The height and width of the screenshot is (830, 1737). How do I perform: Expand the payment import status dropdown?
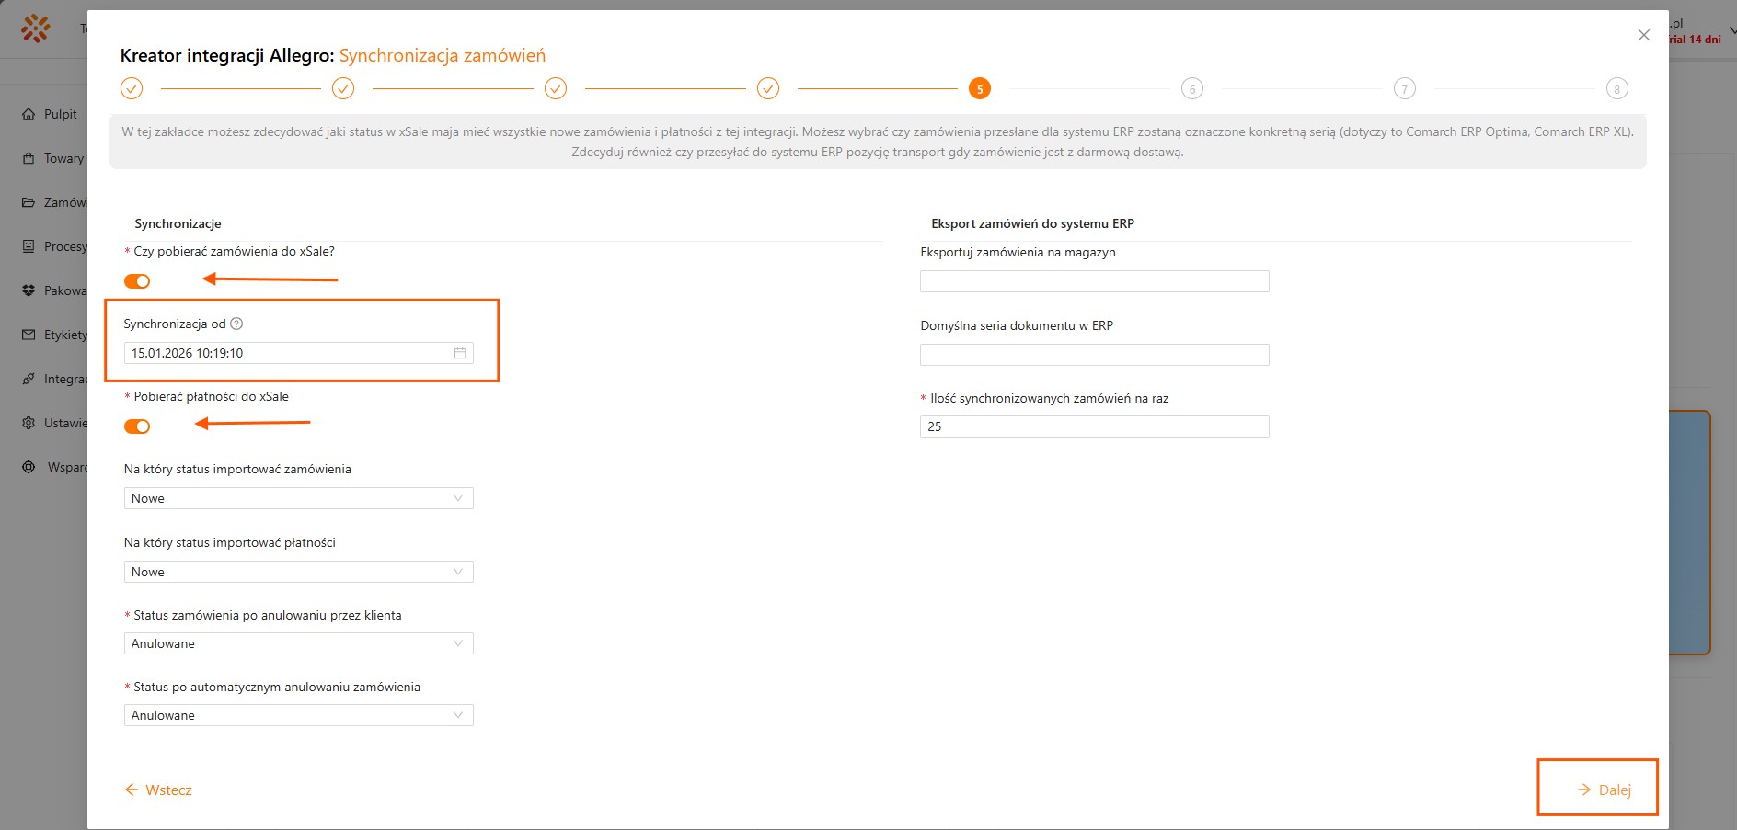coord(298,572)
